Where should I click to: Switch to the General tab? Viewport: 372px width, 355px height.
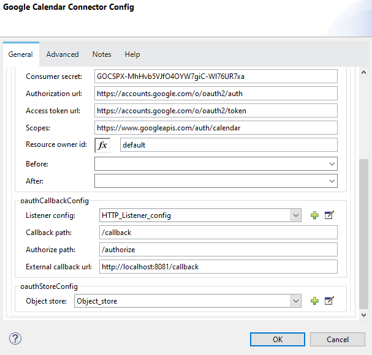pyautogui.click(x=21, y=54)
